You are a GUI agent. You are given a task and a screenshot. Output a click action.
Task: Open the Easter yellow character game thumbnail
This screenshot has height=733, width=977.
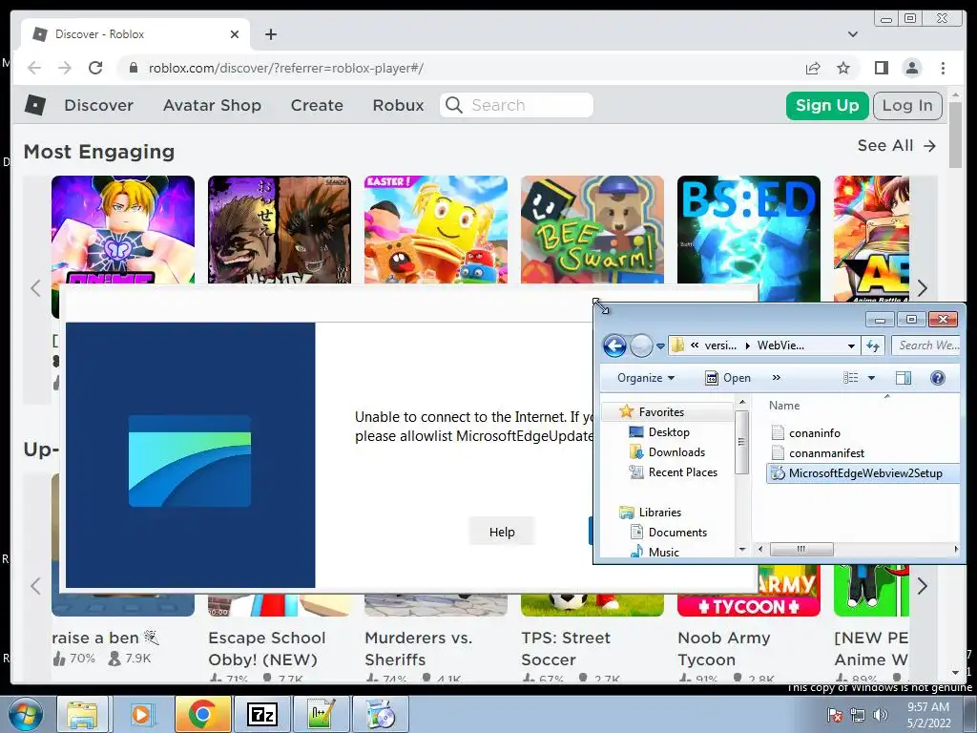coord(435,229)
